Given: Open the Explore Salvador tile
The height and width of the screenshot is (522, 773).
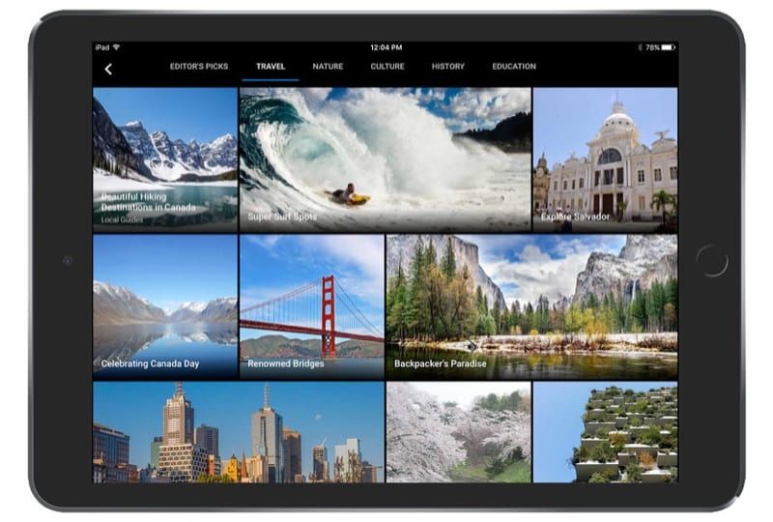Looking at the screenshot, I should tap(605, 159).
